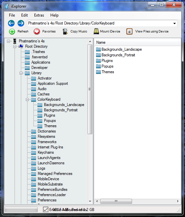Click the Logs folder icon in tree
The image size is (185, 217).
[x=34, y=168]
